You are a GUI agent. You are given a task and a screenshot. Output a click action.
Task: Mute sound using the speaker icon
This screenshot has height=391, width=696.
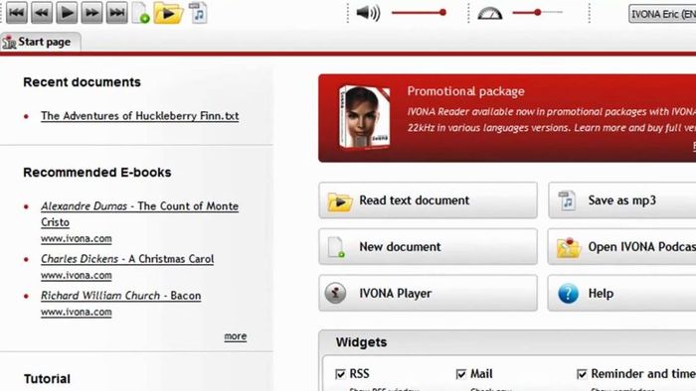coord(368,13)
